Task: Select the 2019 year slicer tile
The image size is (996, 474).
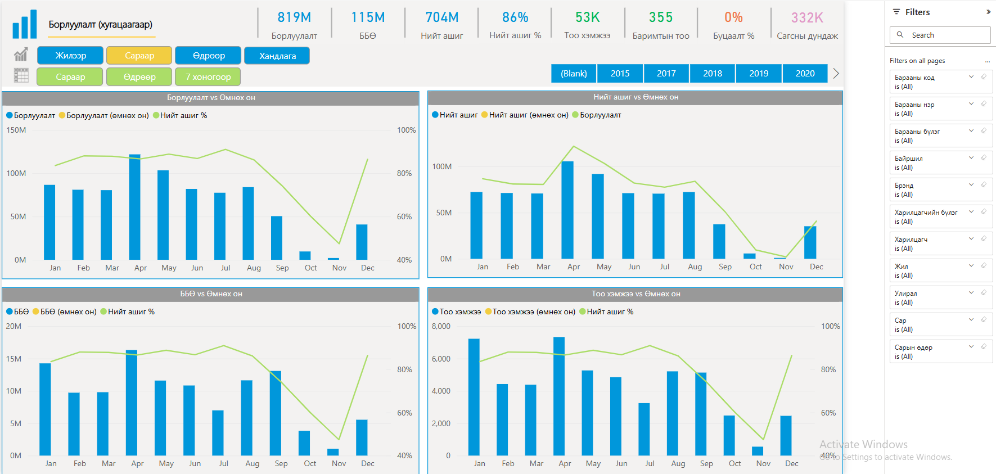Action: tap(759, 74)
